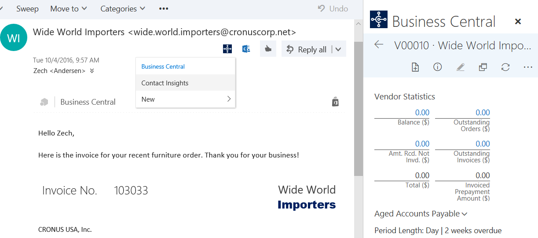Click the refresh icon in vendor toolbar

click(x=505, y=67)
